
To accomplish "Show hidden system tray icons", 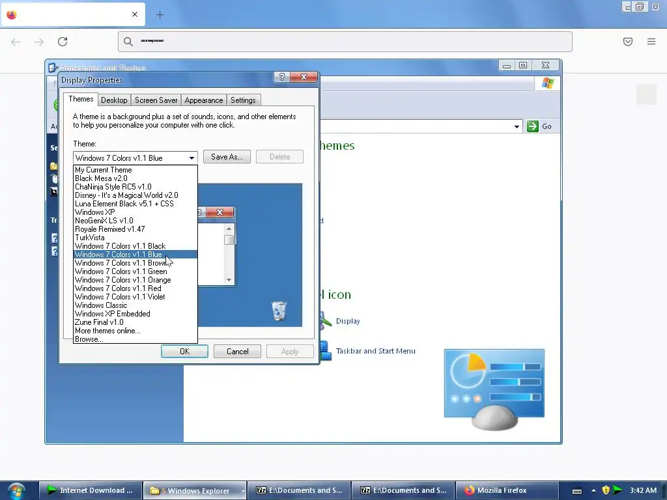I will point(593,491).
